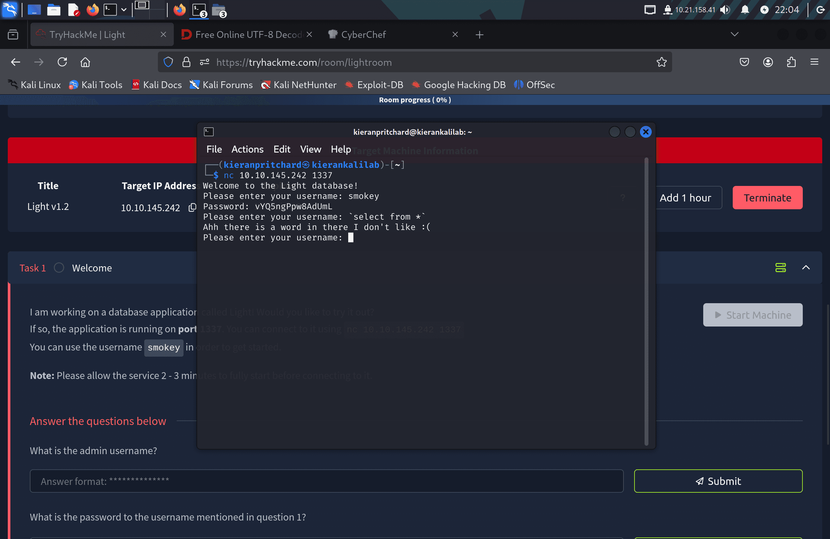
Task: Click the green server icon in Task 1 header
Action: pyautogui.click(x=780, y=268)
